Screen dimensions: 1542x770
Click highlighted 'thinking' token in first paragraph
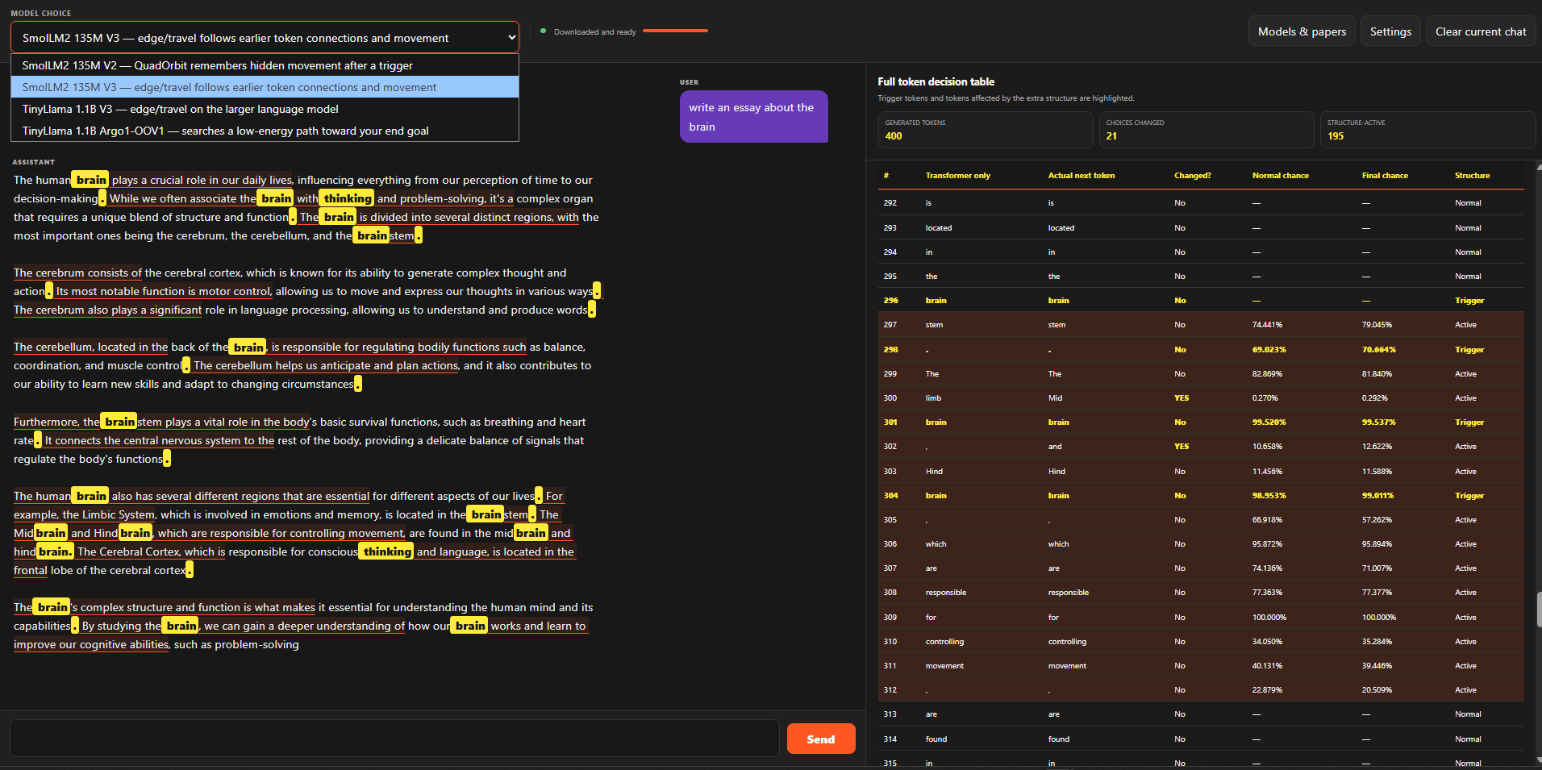(x=348, y=198)
